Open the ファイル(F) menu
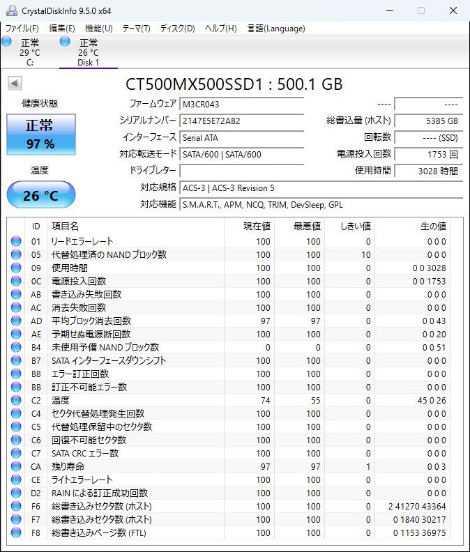Viewport: 470px width, 552px height. point(22,29)
